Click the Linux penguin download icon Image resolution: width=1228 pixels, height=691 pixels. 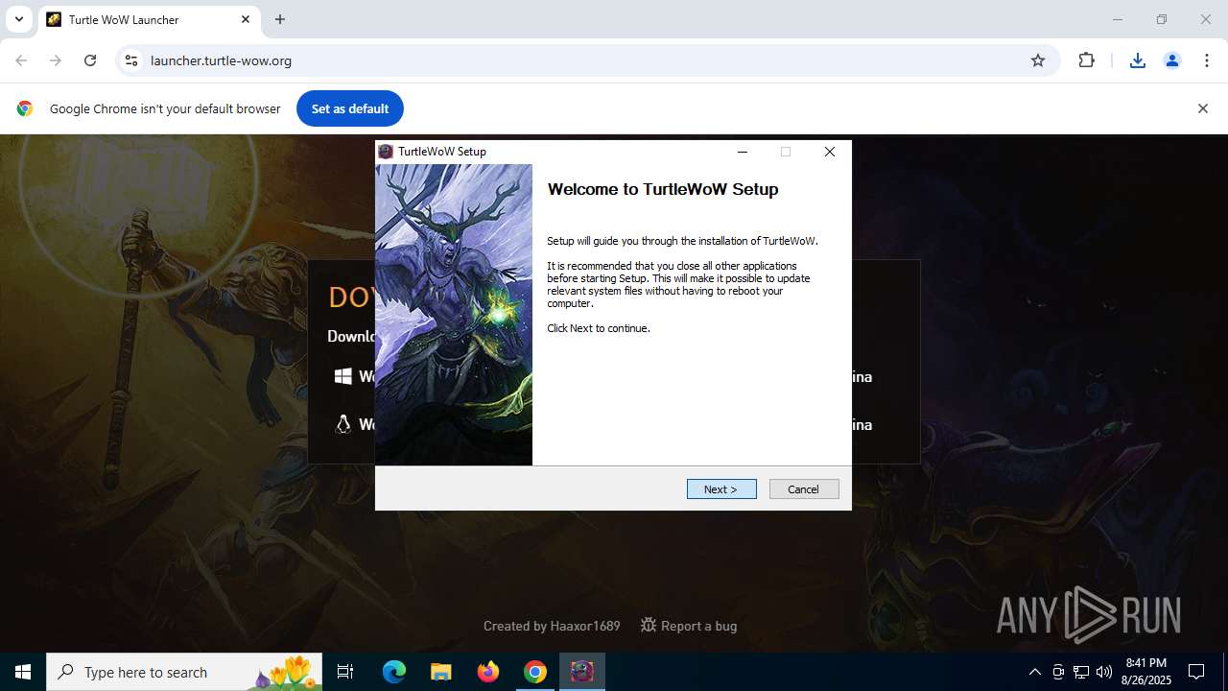342,424
